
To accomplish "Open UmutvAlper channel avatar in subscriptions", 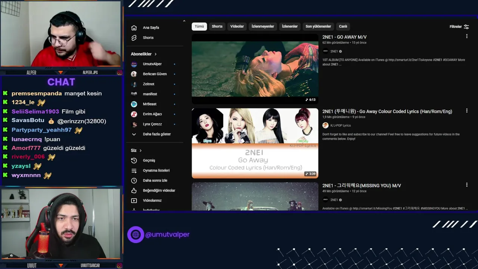I will click(134, 64).
